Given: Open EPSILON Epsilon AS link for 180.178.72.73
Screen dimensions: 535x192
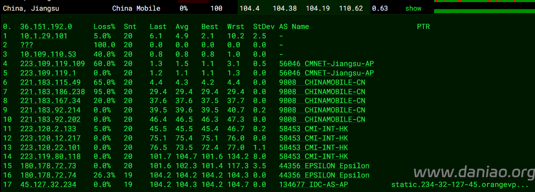Looking at the screenshot, I should 324,166.
